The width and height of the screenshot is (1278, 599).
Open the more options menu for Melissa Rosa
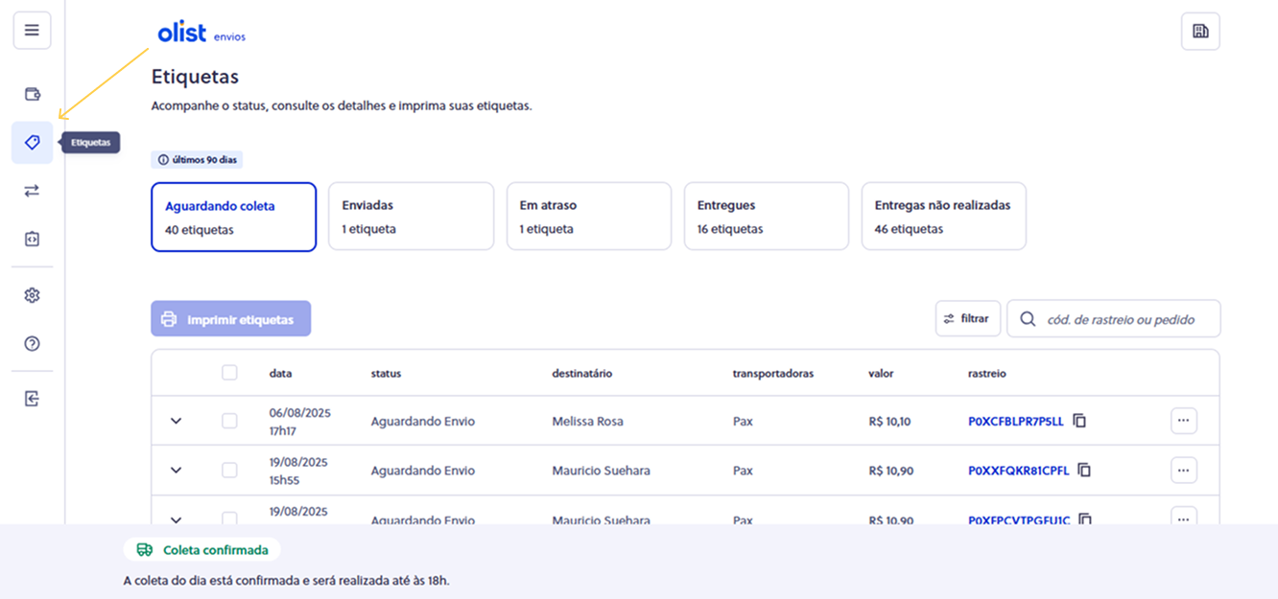click(1183, 421)
